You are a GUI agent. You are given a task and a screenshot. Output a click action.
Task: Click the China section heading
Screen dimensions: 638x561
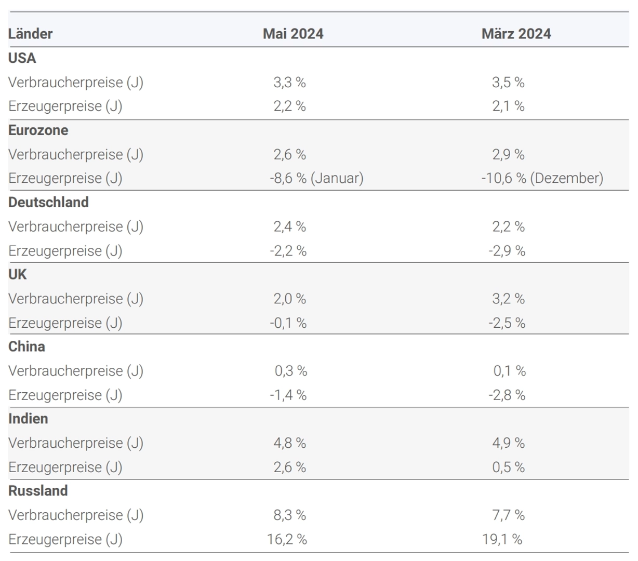point(26,346)
